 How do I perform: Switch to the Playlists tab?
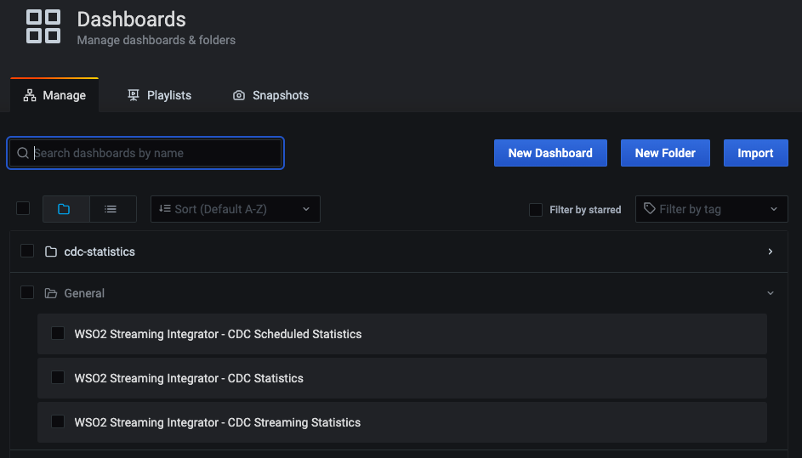coord(159,95)
